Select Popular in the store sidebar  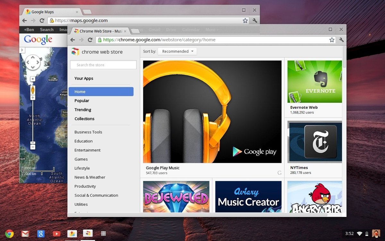click(82, 101)
